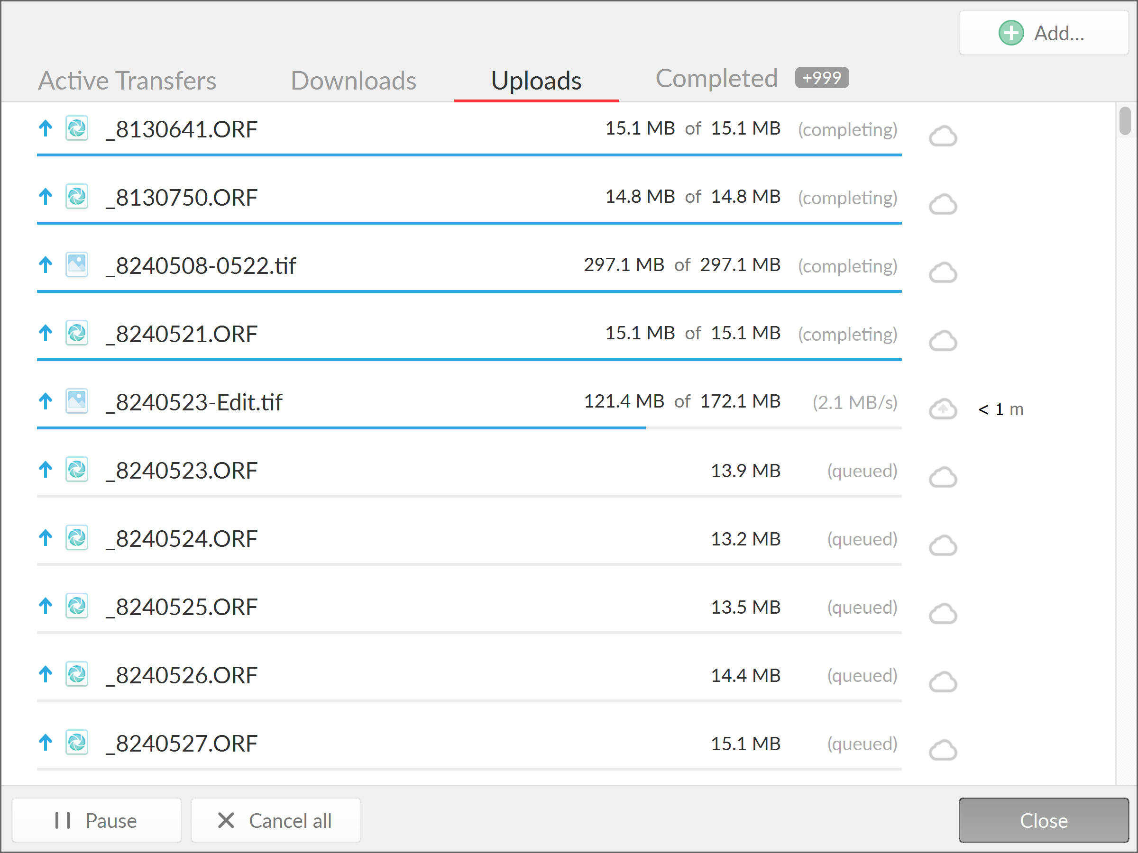Click the green plus icon on Add button

1011,32
